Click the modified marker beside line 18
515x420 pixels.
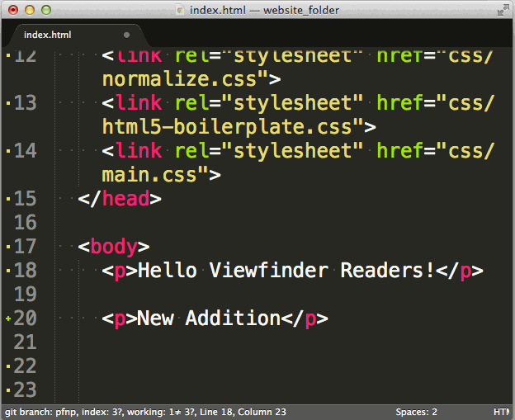coord(7,271)
